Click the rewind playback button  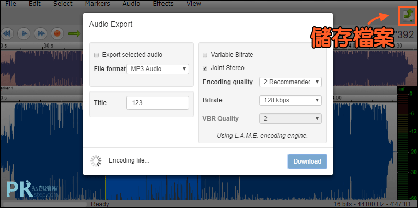coord(7,34)
